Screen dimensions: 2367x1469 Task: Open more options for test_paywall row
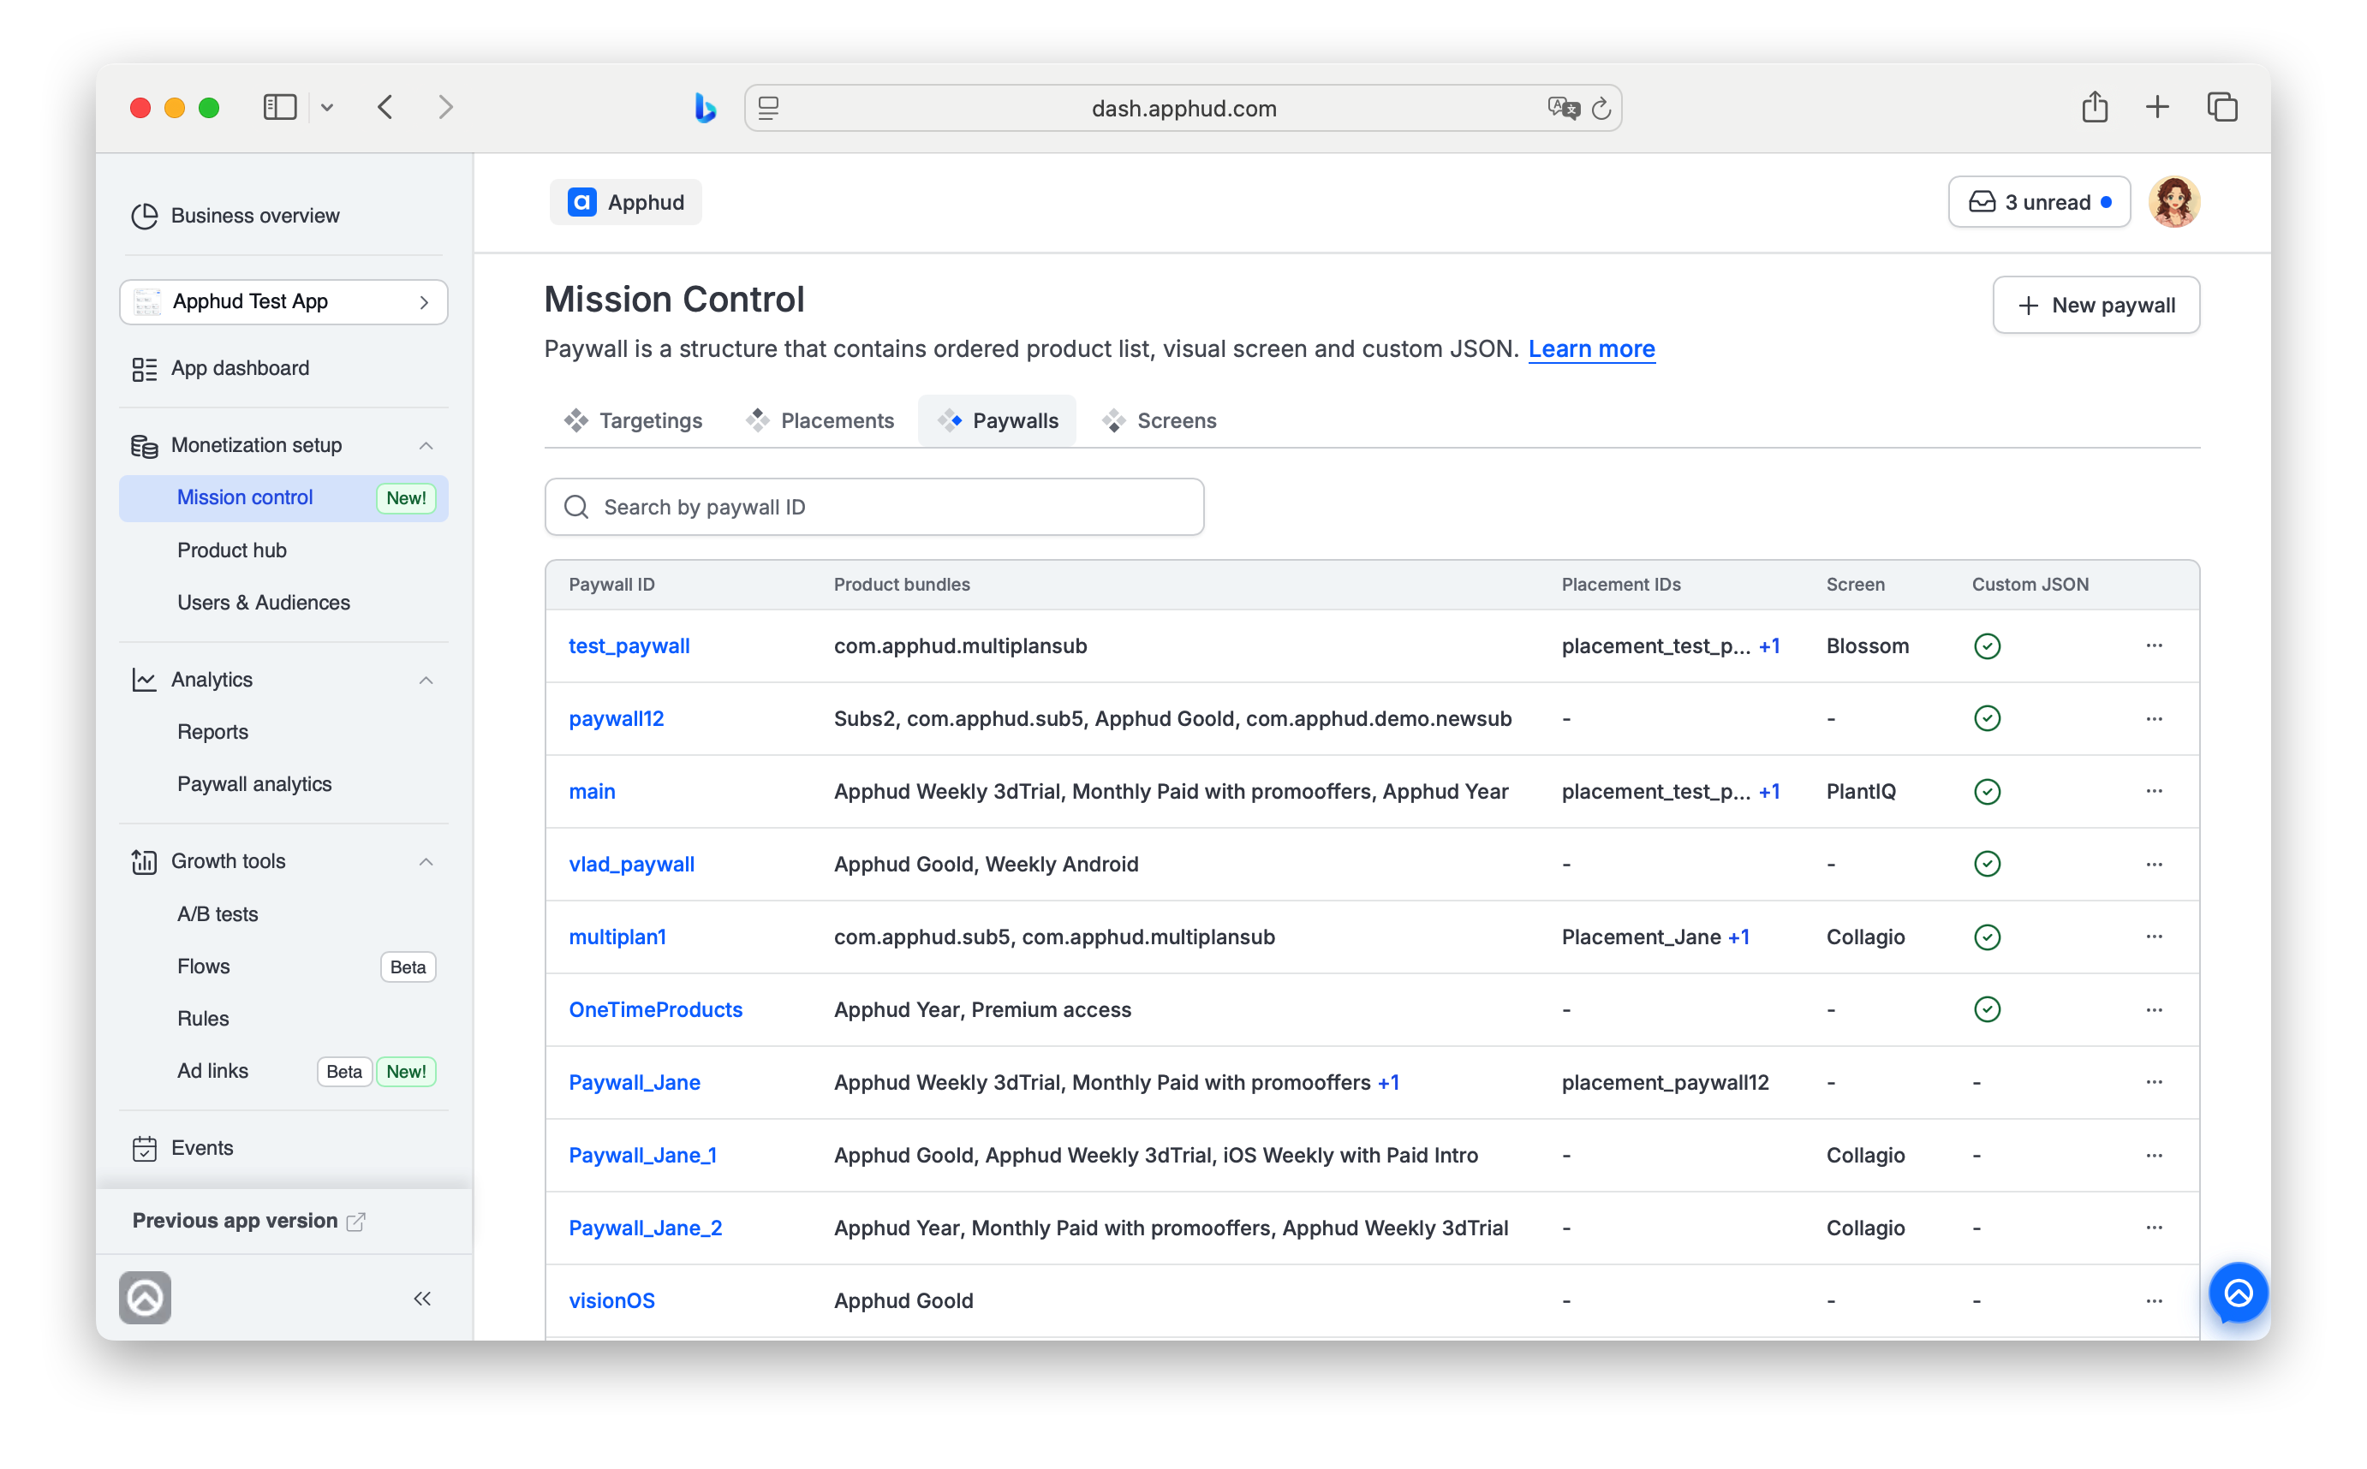tap(2155, 646)
